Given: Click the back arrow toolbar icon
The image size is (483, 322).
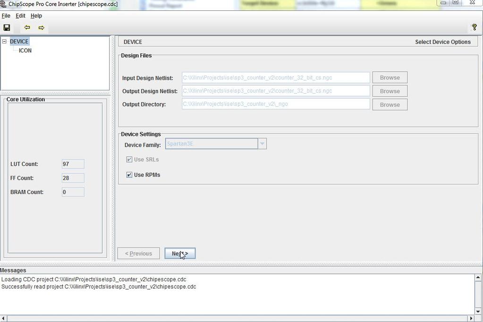Looking at the screenshot, I should [x=27, y=27].
